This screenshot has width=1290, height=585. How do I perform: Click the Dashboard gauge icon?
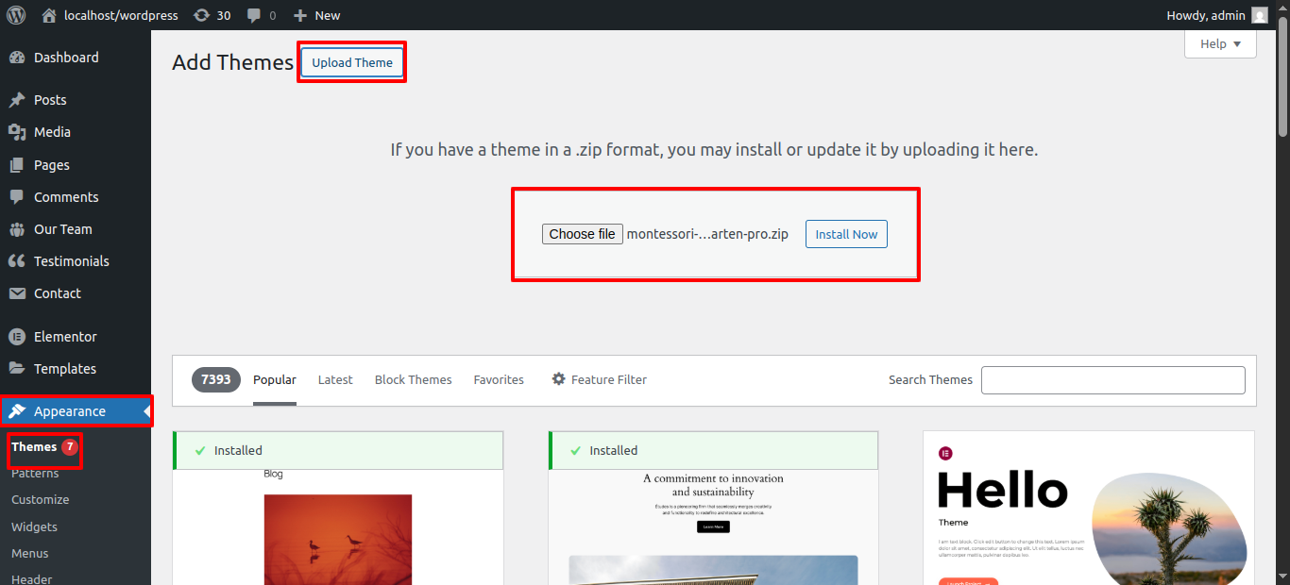click(17, 58)
